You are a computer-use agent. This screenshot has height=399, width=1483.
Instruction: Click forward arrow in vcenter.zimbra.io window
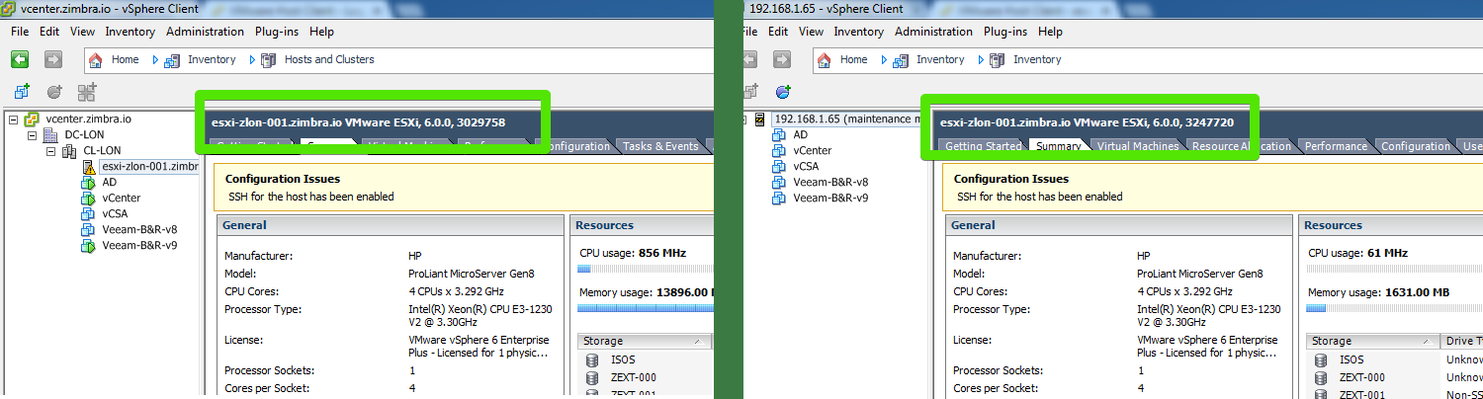tap(52, 59)
